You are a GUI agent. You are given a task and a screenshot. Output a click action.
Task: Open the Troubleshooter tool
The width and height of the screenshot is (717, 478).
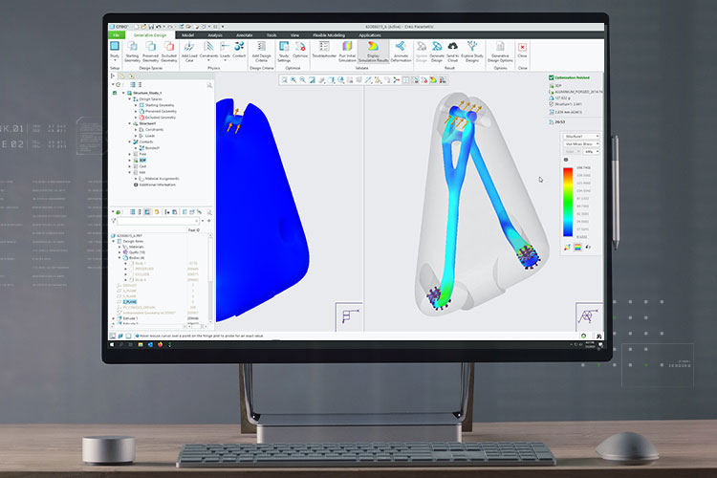coord(322,47)
